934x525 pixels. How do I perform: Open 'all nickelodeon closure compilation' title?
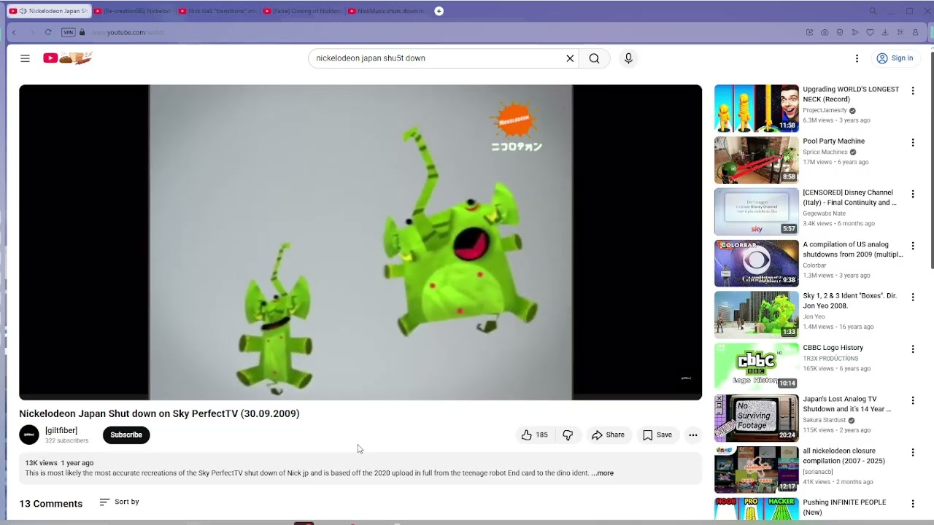844,456
